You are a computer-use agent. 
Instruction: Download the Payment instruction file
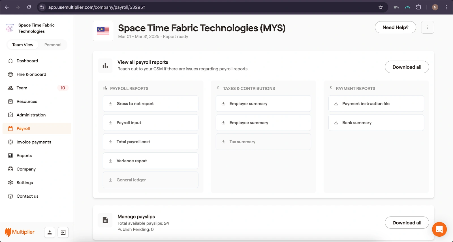376,103
